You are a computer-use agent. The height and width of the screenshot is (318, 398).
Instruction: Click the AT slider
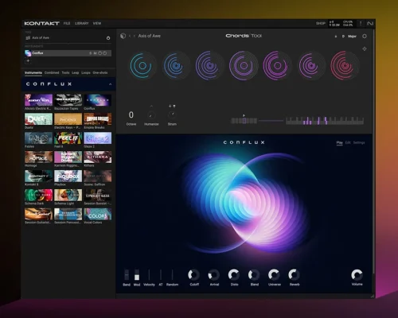point(161,275)
